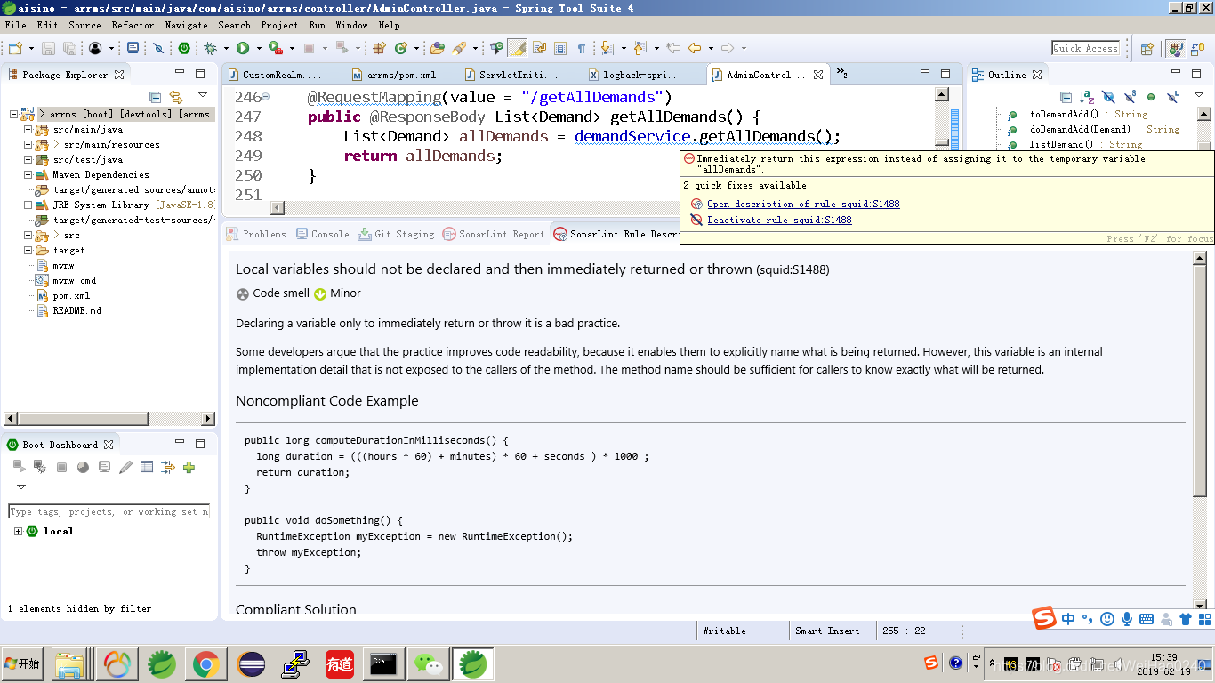Open the Refactor menu
Screen dimensions: 1215x683
point(133,25)
